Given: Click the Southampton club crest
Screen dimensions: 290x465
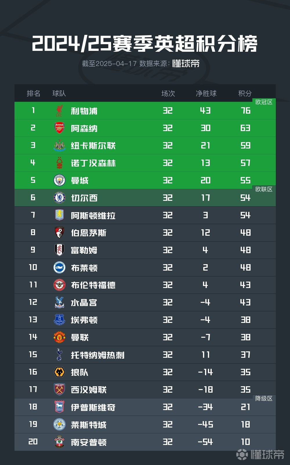Looking at the screenshot, I should [x=59, y=442].
